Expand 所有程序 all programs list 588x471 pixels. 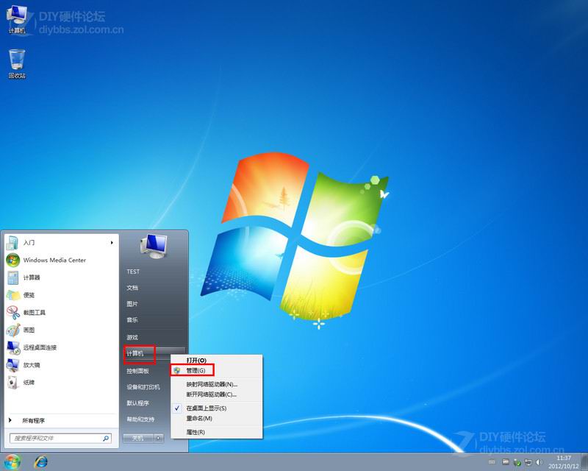[61, 420]
